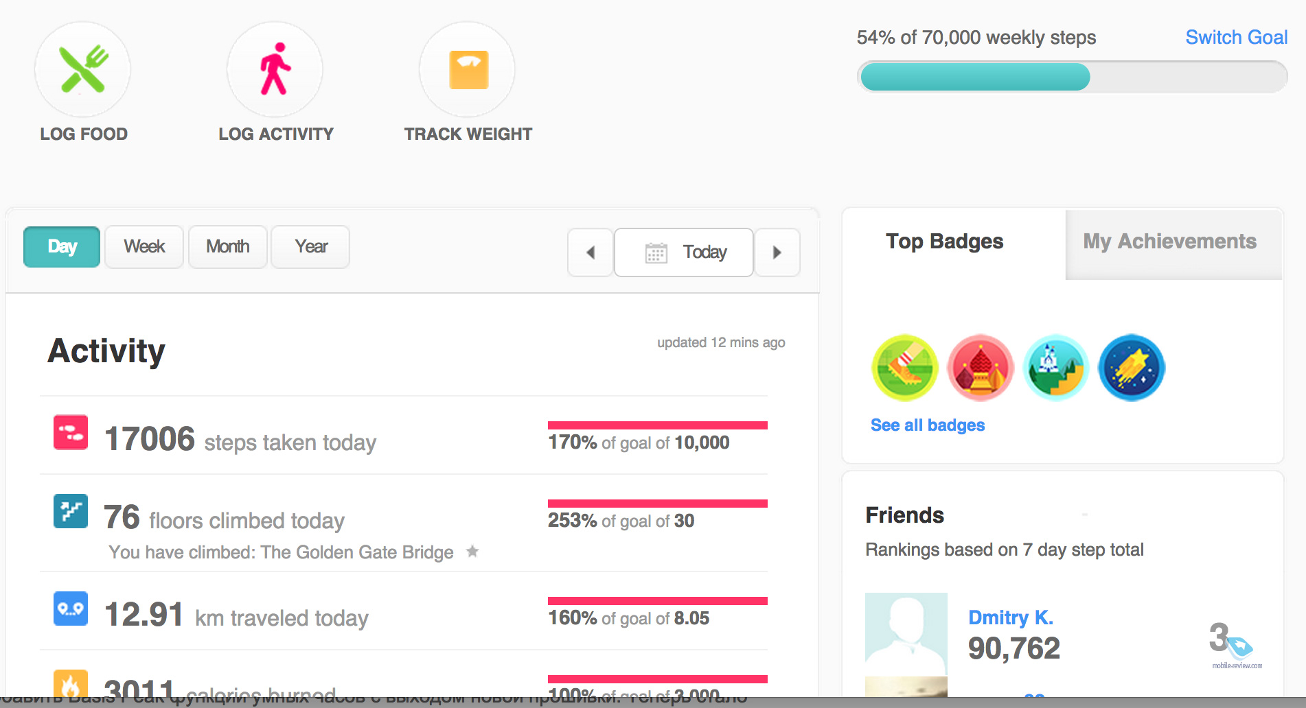
Task: Click the Log Activity walking figure icon
Action: [275, 69]
